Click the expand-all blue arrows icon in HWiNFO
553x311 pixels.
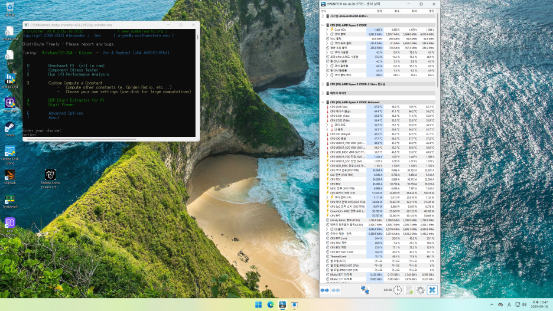coord(324,290)
